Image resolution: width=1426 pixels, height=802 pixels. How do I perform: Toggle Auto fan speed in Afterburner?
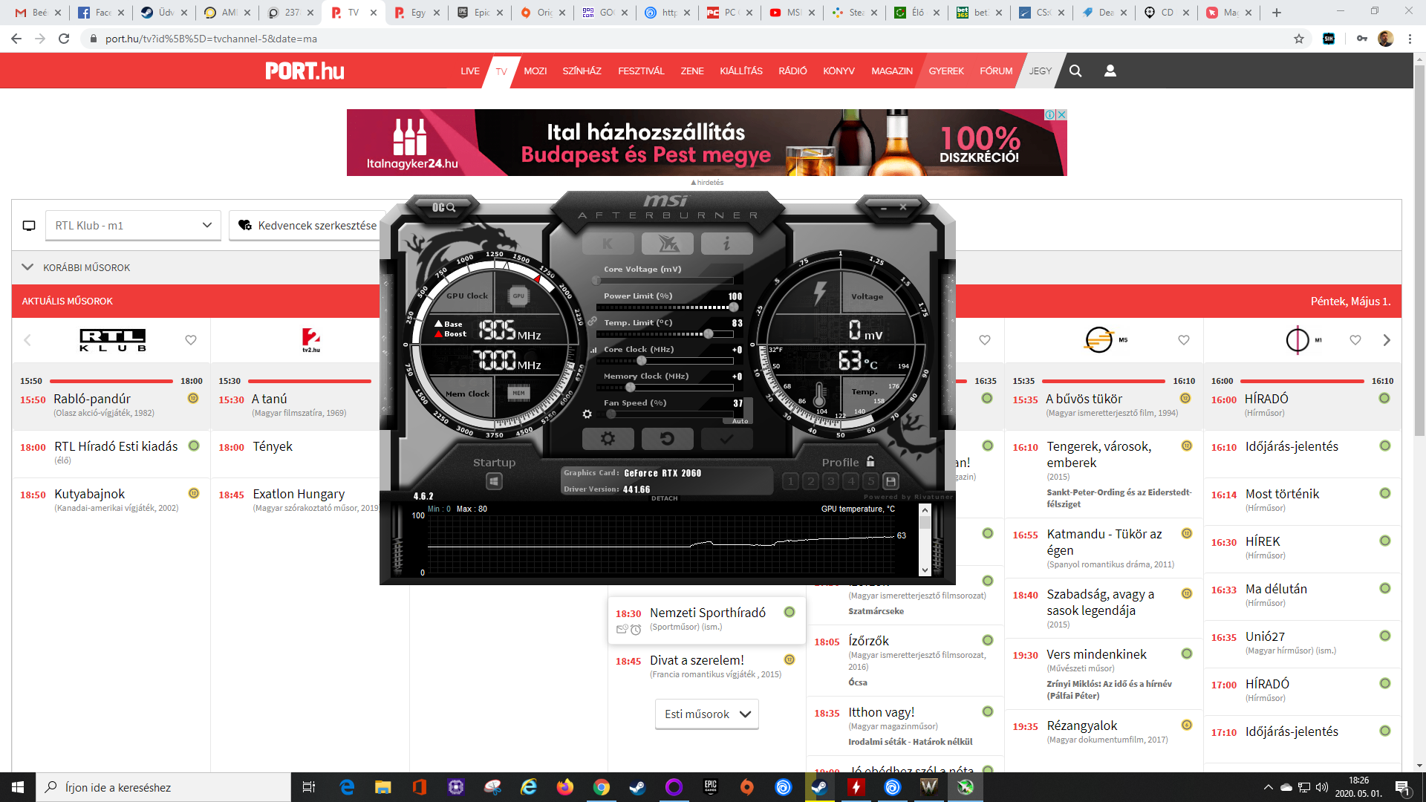(740, 421)
